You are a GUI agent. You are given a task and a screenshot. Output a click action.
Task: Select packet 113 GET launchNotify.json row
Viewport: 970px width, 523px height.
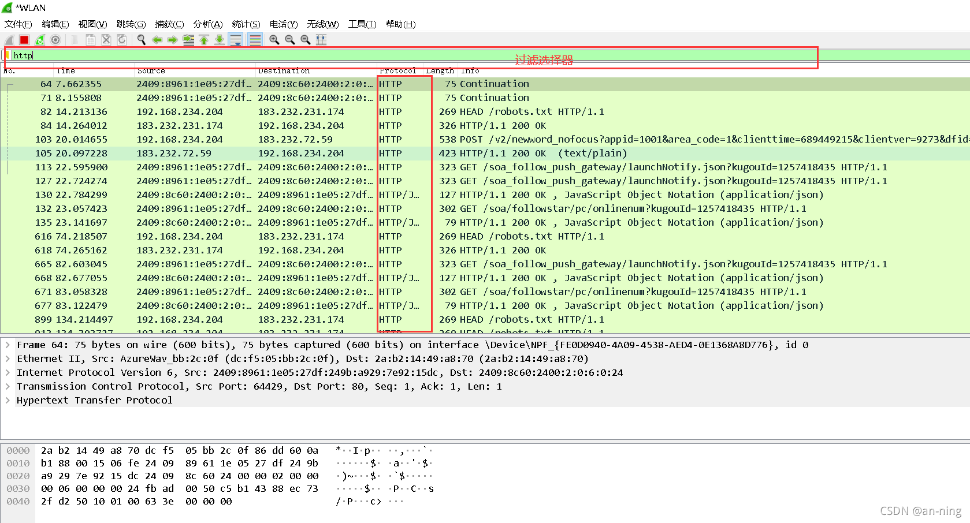(x=485, y=167)
